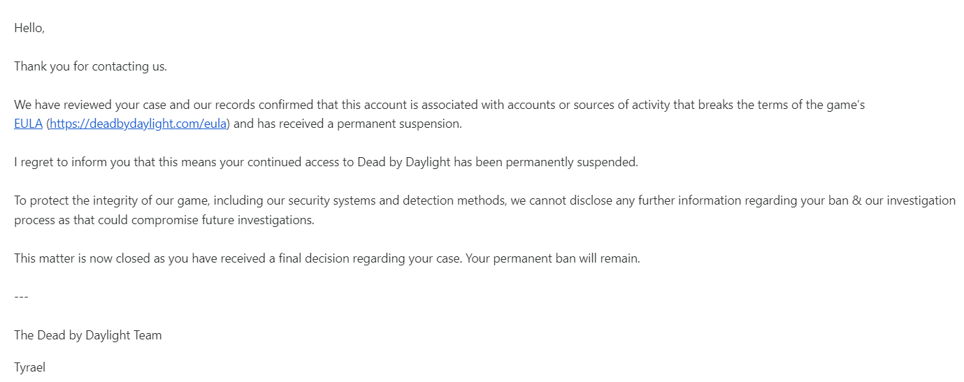Open the deadbydaylight.com/eula URL link
The image size is (964, 382).
[138, 124]
